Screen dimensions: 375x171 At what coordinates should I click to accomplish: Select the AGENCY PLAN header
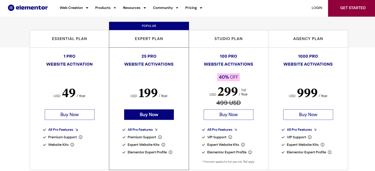coord(308,39)
